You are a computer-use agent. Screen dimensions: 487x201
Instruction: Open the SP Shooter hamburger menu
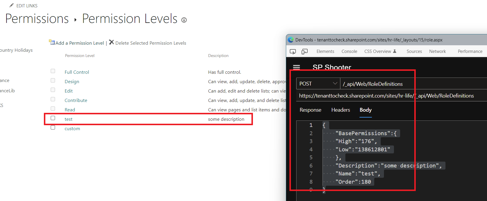click(x=296, y=67)
